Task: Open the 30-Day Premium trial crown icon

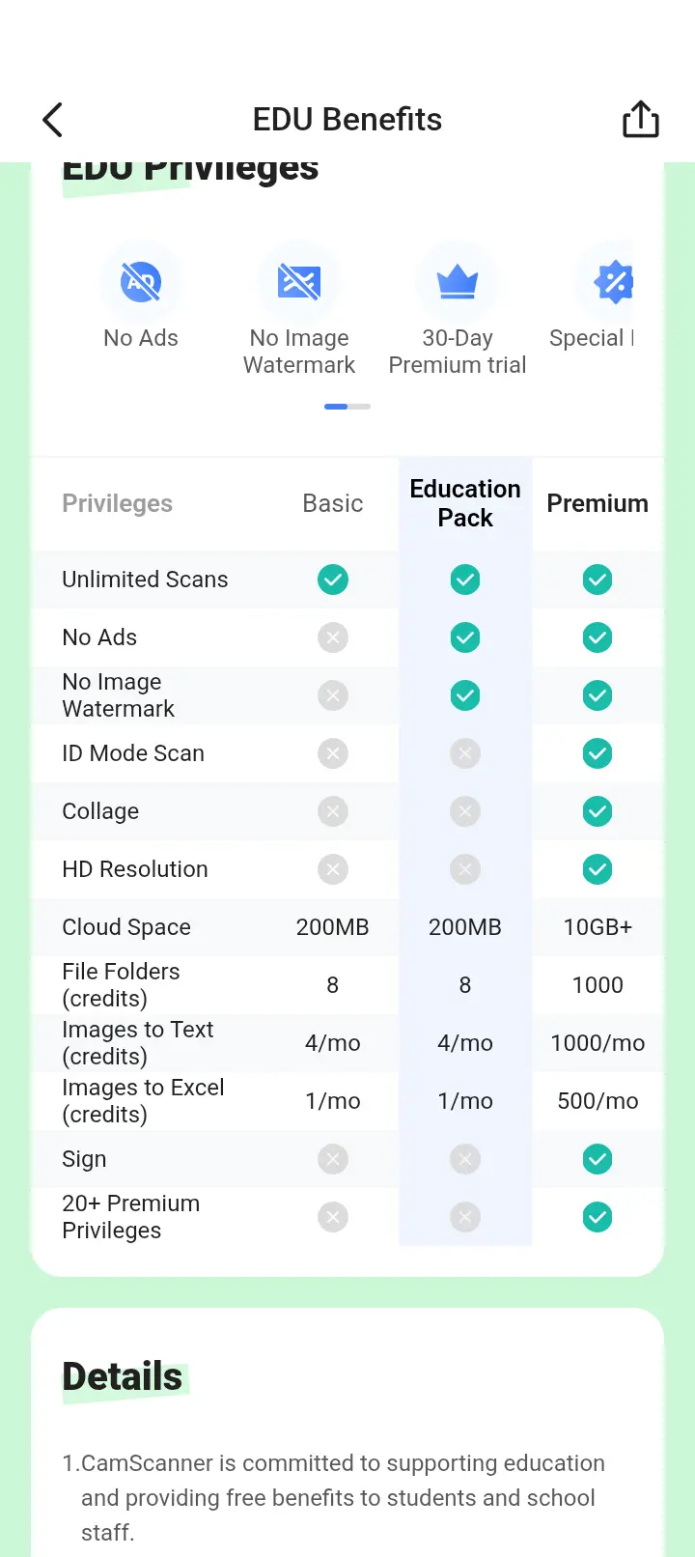Action: pos(458,282)
